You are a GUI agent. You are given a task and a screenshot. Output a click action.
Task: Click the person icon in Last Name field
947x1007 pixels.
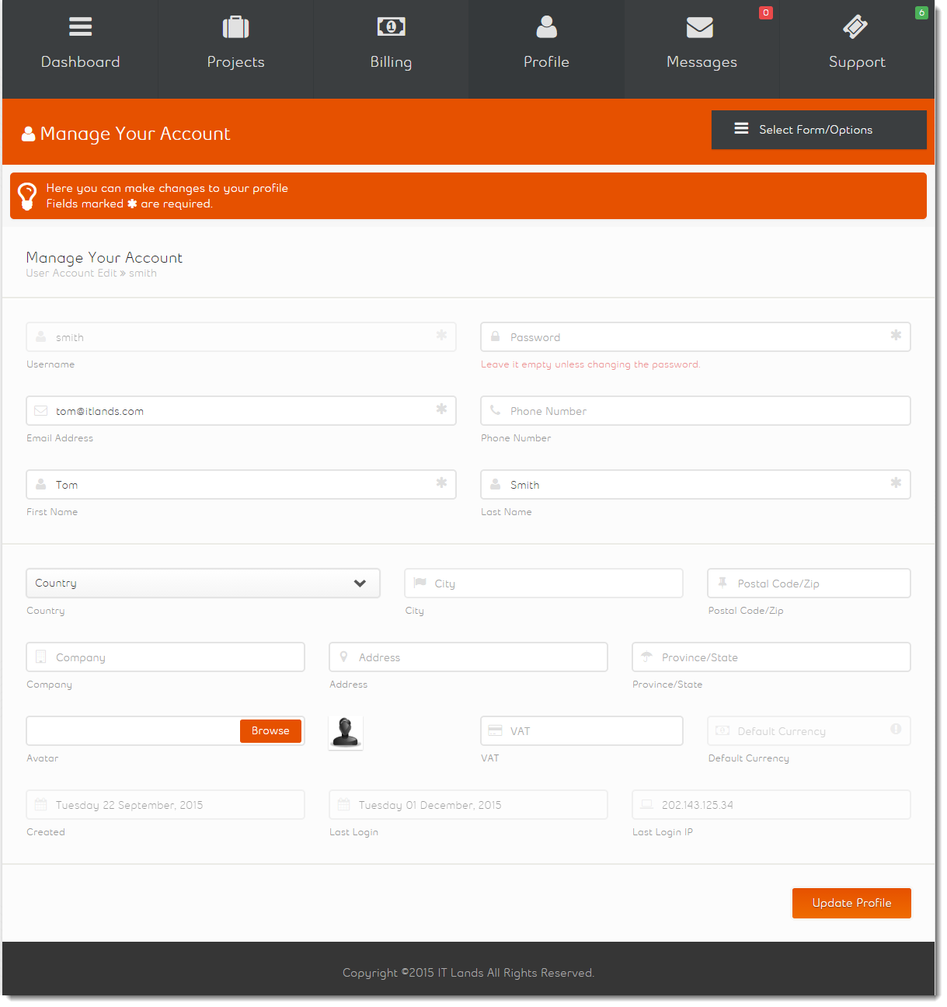click(x=495, y=484)
